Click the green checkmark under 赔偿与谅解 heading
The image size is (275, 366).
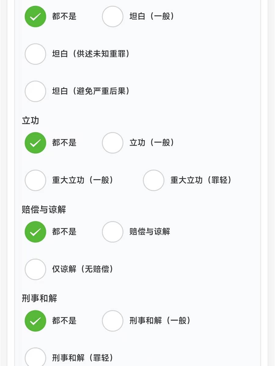coord(35,232)
